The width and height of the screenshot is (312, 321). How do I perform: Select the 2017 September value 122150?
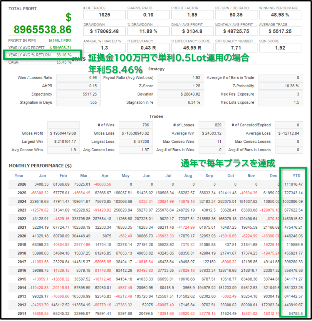coord(209,262)
